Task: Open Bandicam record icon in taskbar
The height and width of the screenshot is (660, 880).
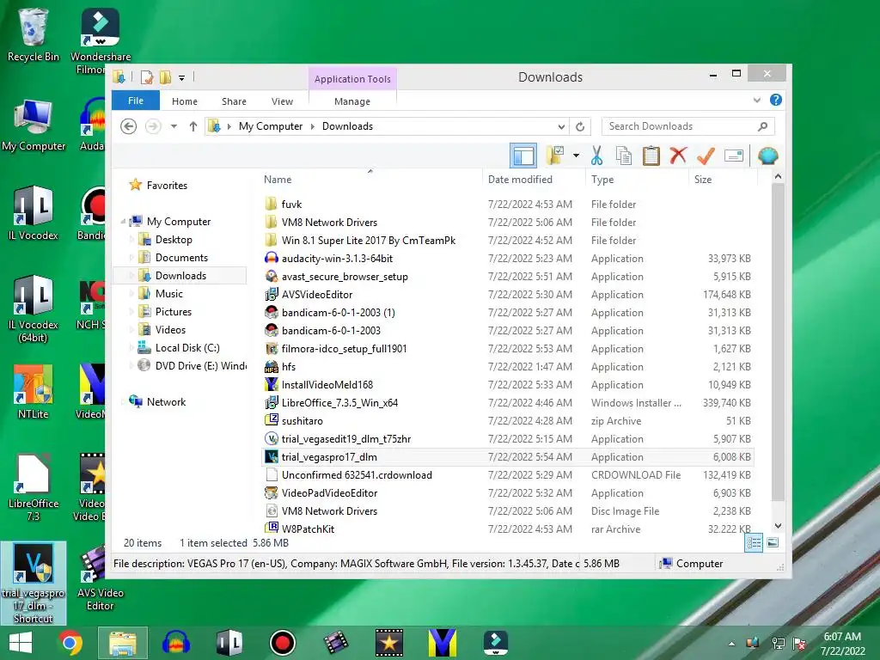Action: [282, 643]
